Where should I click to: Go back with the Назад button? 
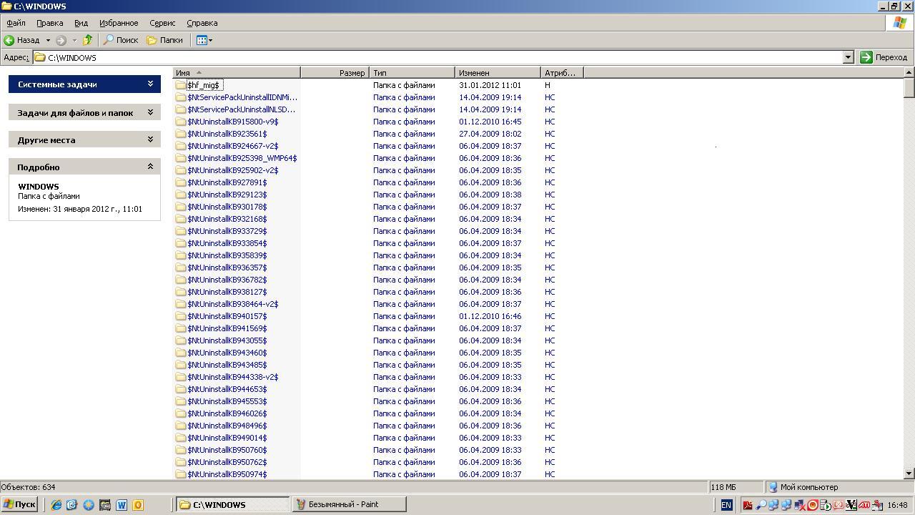click(23, 40)
